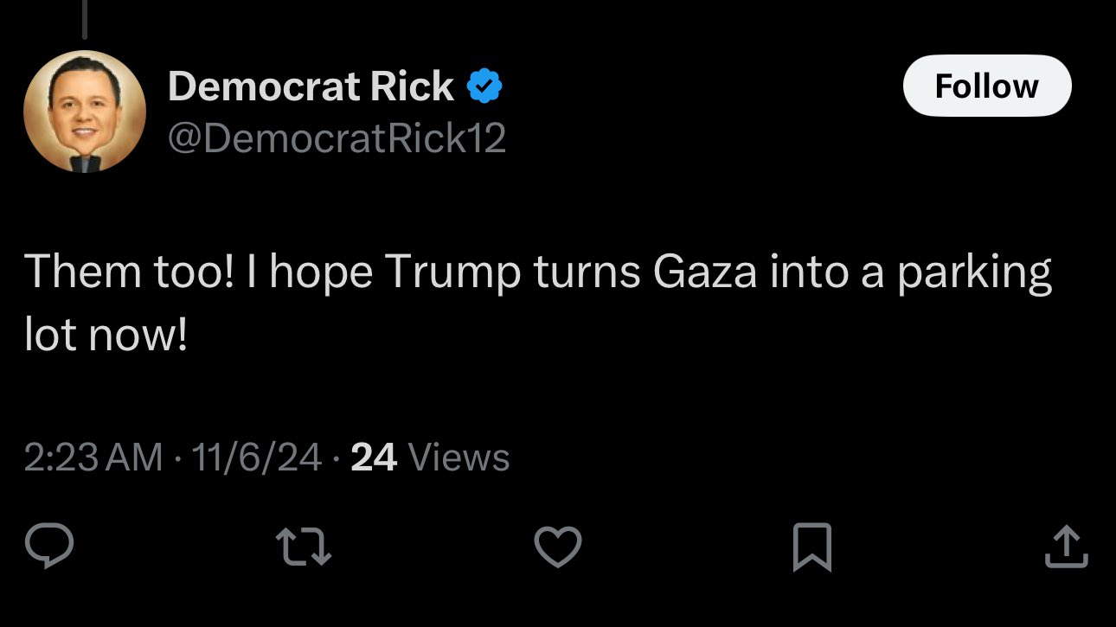This screenshot has width=1116, height=627.
Task: Click the word 'Trump' in the tweet
Action: pos(452,272)
